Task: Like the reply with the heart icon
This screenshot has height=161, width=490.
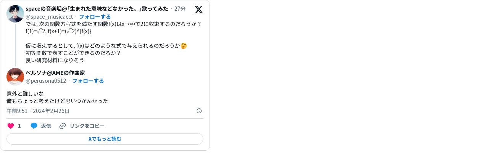Action: [11, 126]
